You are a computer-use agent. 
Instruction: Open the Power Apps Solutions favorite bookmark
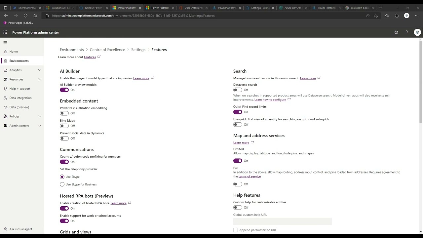click(18, 23)
